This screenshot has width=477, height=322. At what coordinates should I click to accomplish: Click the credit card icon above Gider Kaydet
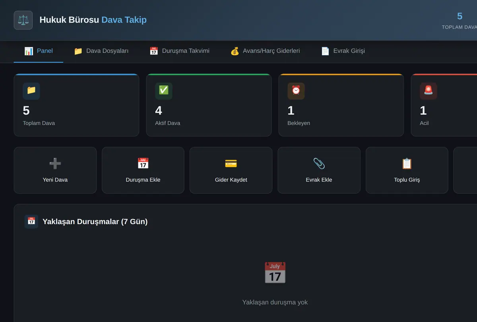(x=231, y=163)
